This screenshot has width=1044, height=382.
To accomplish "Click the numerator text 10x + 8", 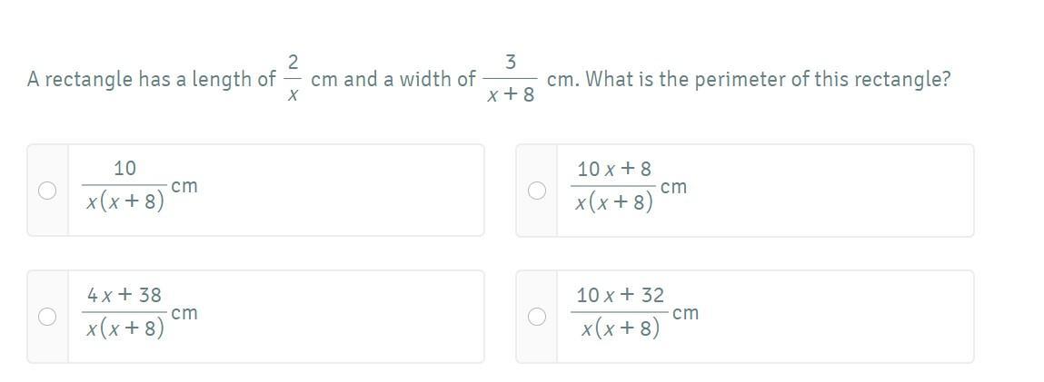I will tap(614, 169).
